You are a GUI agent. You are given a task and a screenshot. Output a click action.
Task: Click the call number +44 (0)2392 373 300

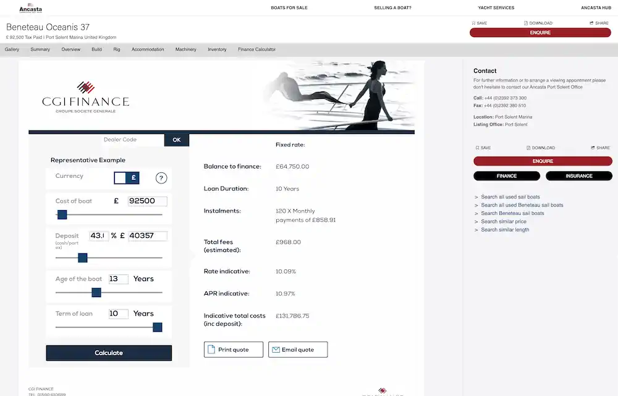click(506, 98)
